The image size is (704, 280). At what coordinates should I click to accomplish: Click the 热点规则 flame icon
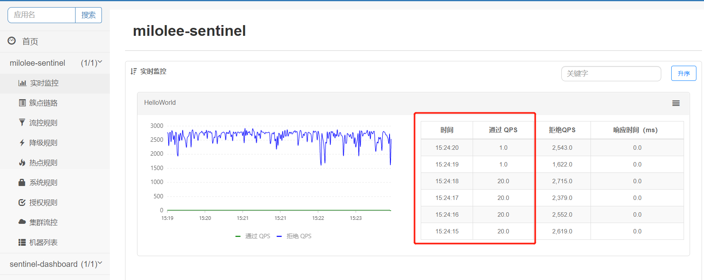pyautogui.click(x=22, y=162)
